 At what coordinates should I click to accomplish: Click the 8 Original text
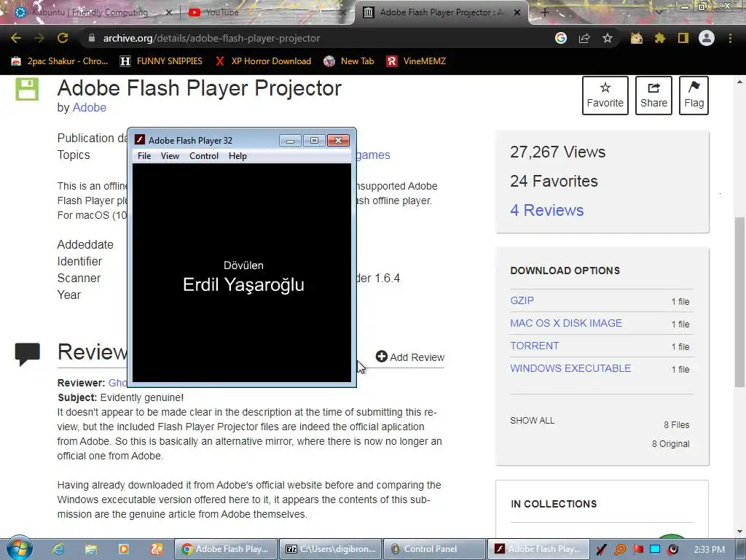coord(670,444)
